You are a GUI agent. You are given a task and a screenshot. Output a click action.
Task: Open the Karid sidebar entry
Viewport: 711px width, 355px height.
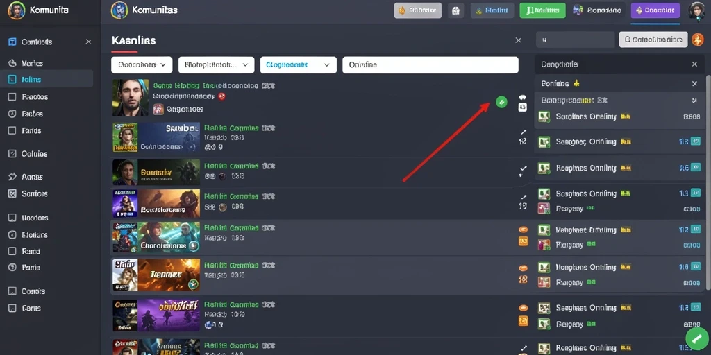pyautogui.click(x=31, y=251)
